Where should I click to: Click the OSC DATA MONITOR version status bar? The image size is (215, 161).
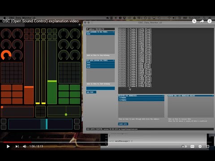click(x=150, y=129)
